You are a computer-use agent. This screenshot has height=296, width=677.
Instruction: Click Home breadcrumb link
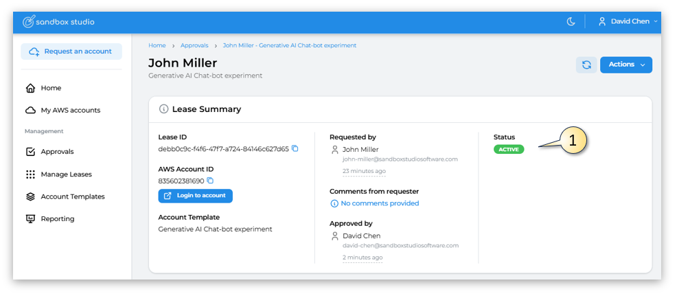pos(157,45)
